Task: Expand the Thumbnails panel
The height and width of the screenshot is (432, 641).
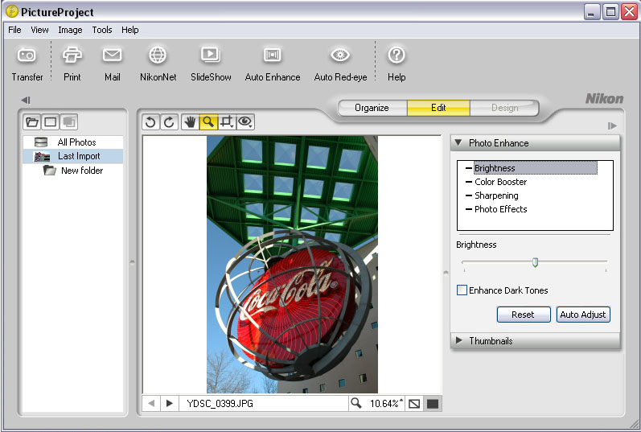Action: (459, 341)
